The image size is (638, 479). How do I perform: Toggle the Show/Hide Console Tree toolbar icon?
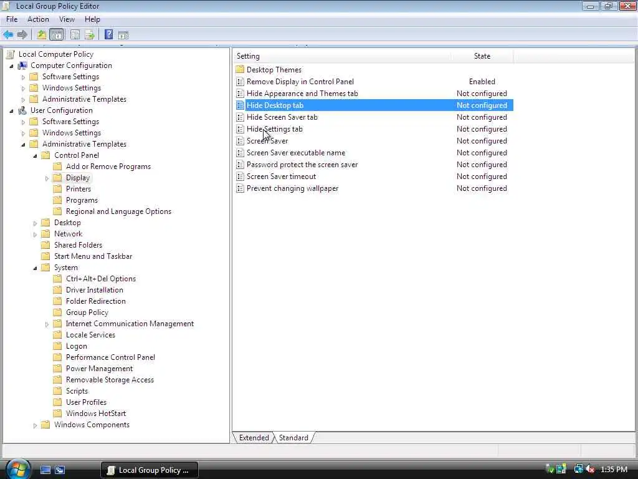(57, 35)
